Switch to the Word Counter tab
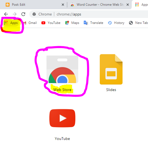The image size is (148, 147). (98, 5)
